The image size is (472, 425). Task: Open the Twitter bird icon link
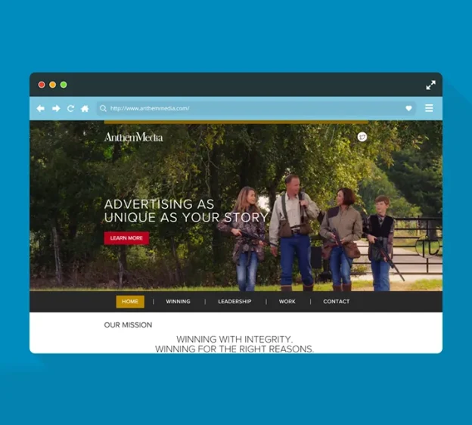tap(362, 137)
